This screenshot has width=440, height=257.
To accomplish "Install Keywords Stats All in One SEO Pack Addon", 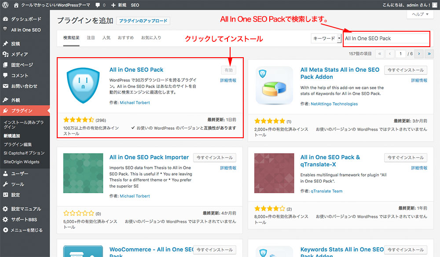I will click(x=406, y=250).
